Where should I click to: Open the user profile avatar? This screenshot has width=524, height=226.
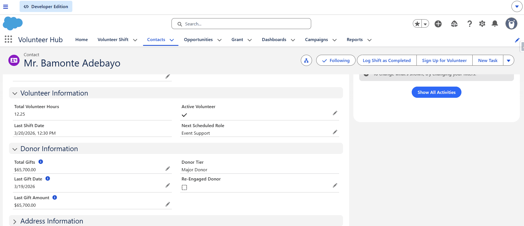click(511, 24)
